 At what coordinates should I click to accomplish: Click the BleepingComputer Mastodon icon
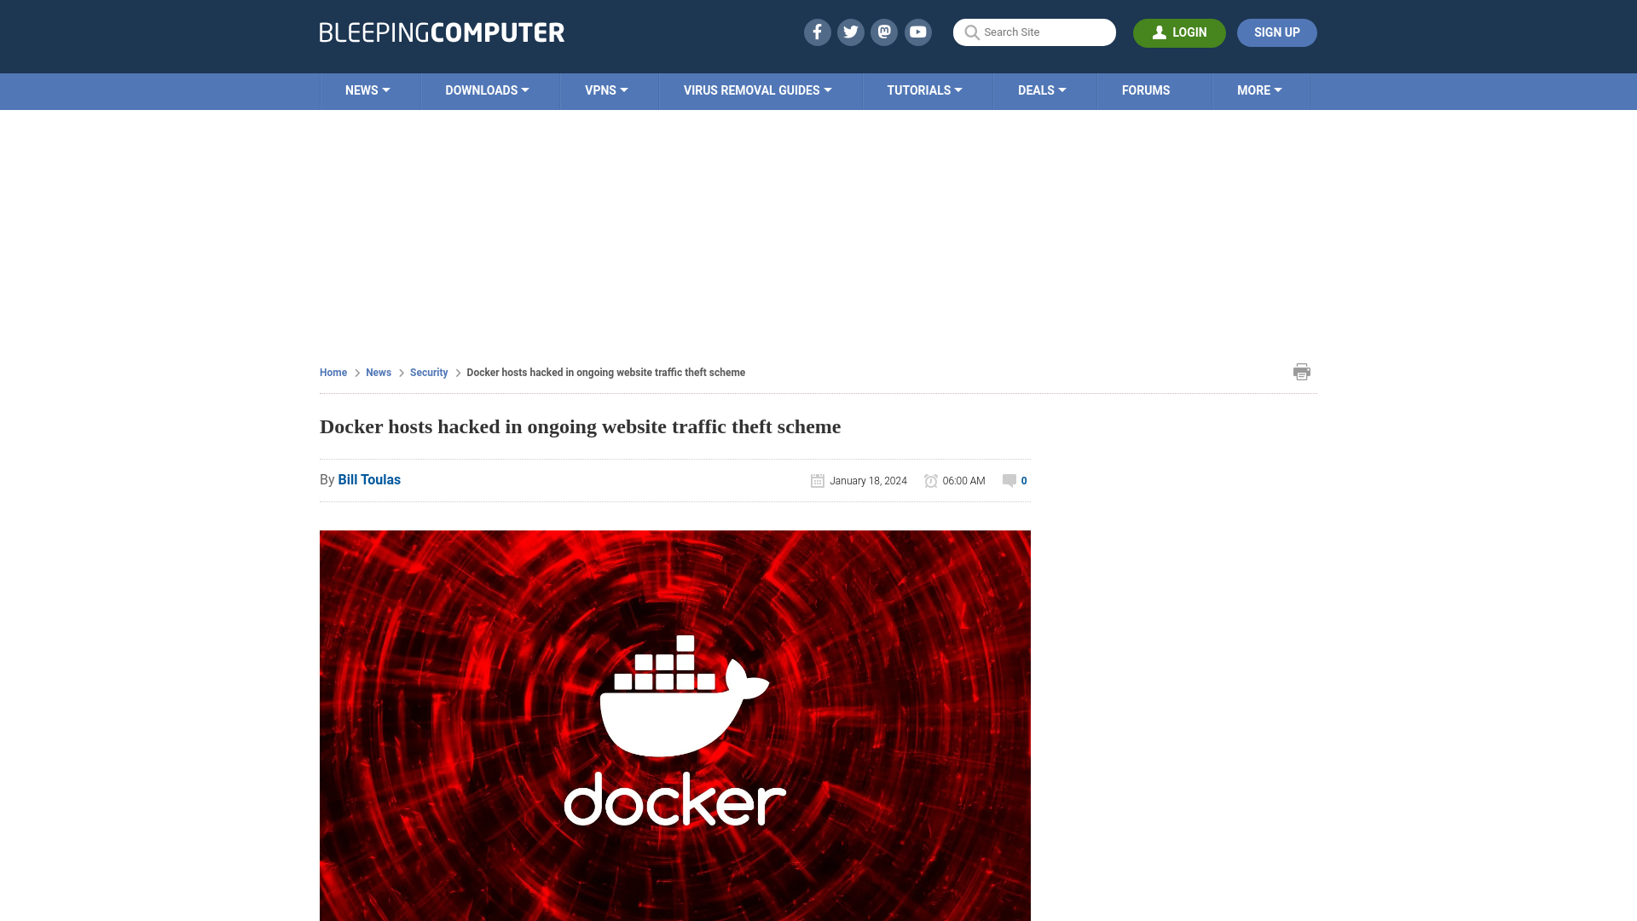click(x=883, y=32)
